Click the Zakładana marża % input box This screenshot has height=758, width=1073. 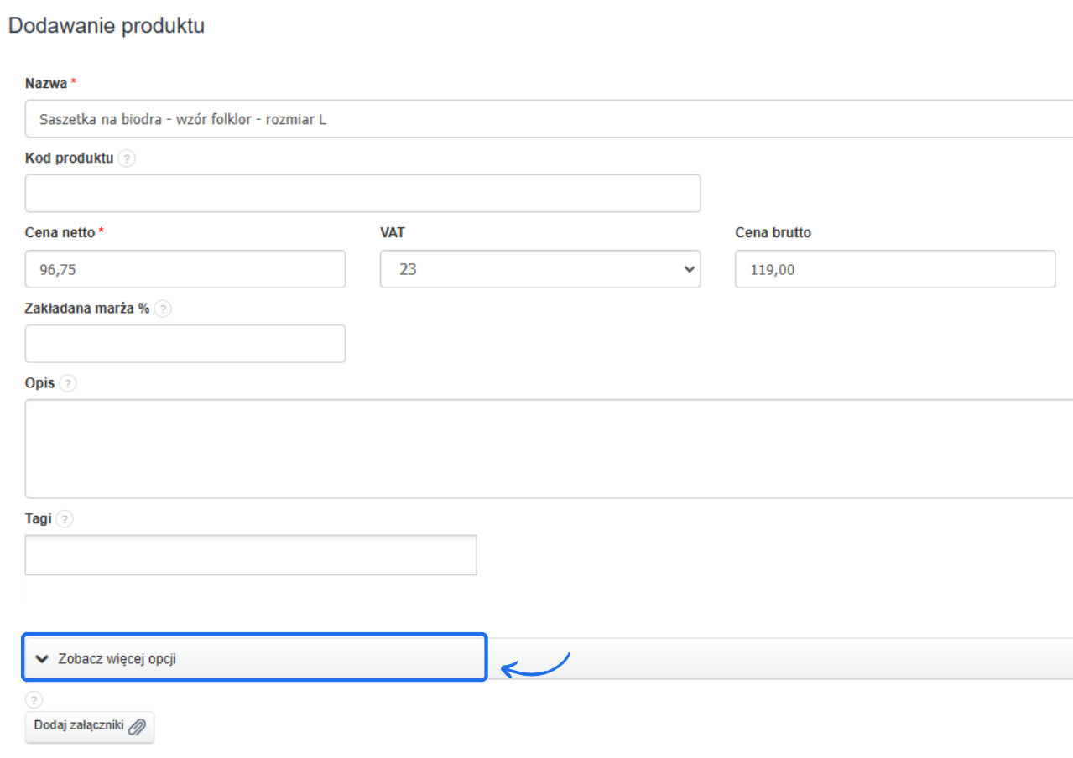point(185,344)
